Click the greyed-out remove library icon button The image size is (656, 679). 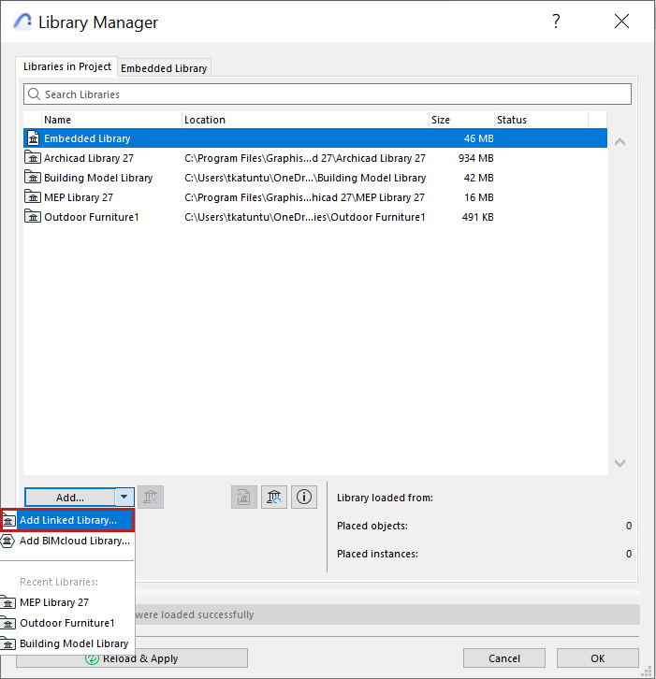click(x=151, y=497)
